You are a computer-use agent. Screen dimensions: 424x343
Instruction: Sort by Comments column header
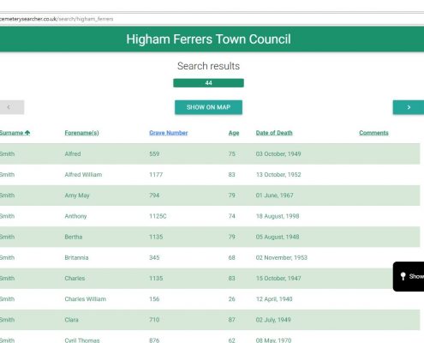pyautogui.click(x=373, y=133)
